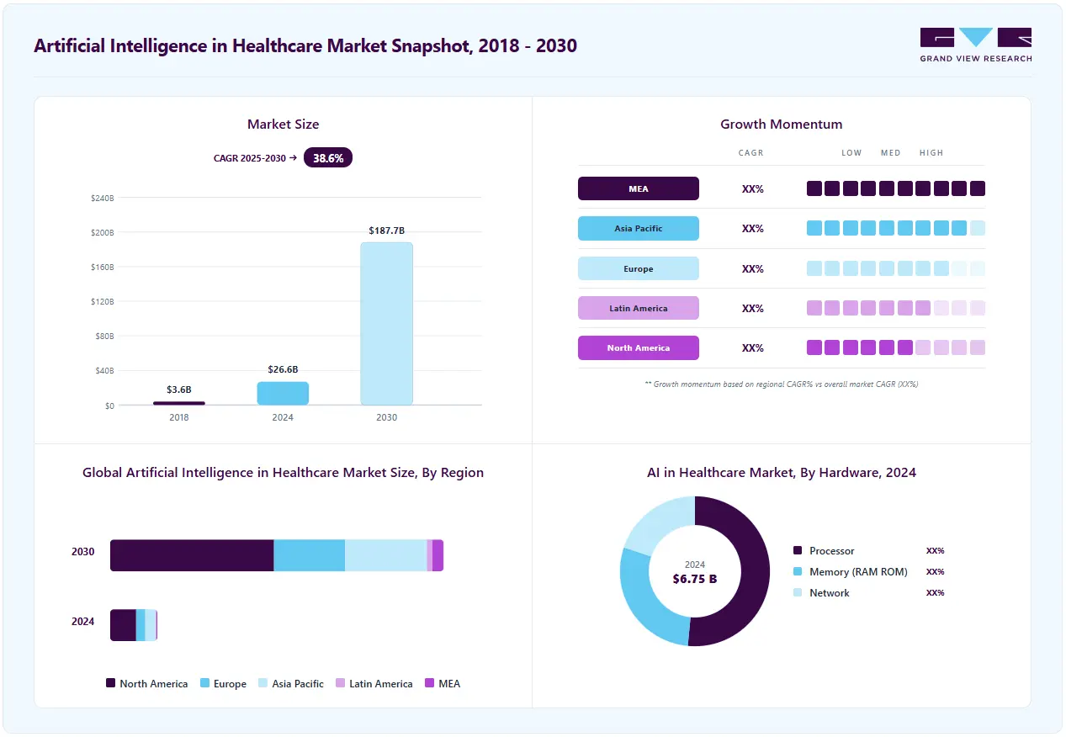This screenshot has height=737, width=1066.
Task: Click the Asia Pacific row CAGR XX% value
Action: point(753,229)
